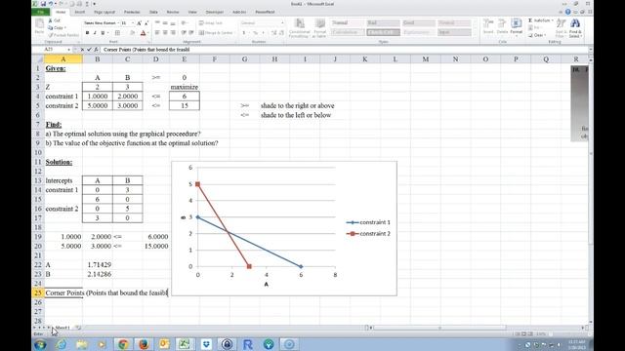Apply the Normal cell style
The image size is (625, 351).
pyautogui.click(x=348, y=23)
